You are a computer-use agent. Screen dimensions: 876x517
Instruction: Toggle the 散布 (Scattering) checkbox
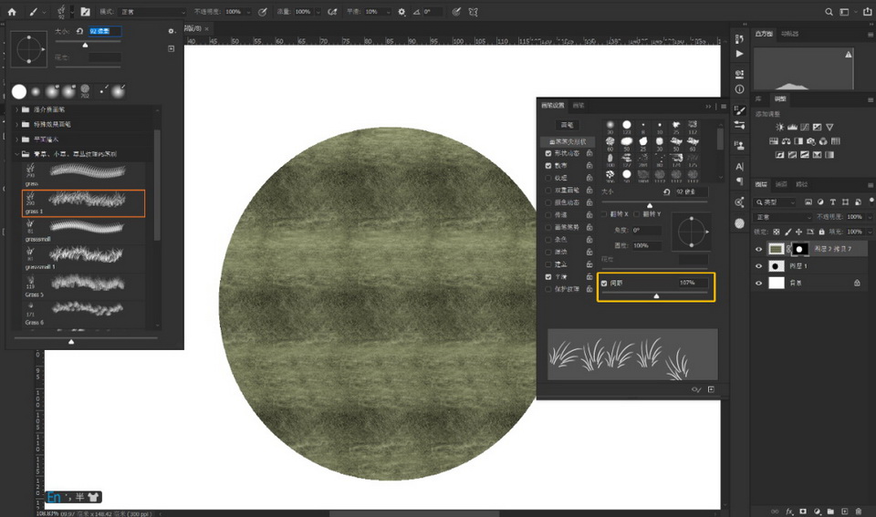pos(547,166)
